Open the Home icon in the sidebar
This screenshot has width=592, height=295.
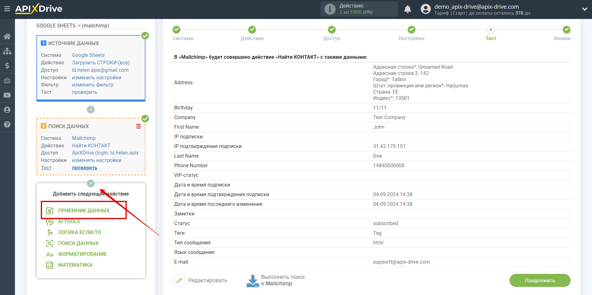[x=7, y=36]
